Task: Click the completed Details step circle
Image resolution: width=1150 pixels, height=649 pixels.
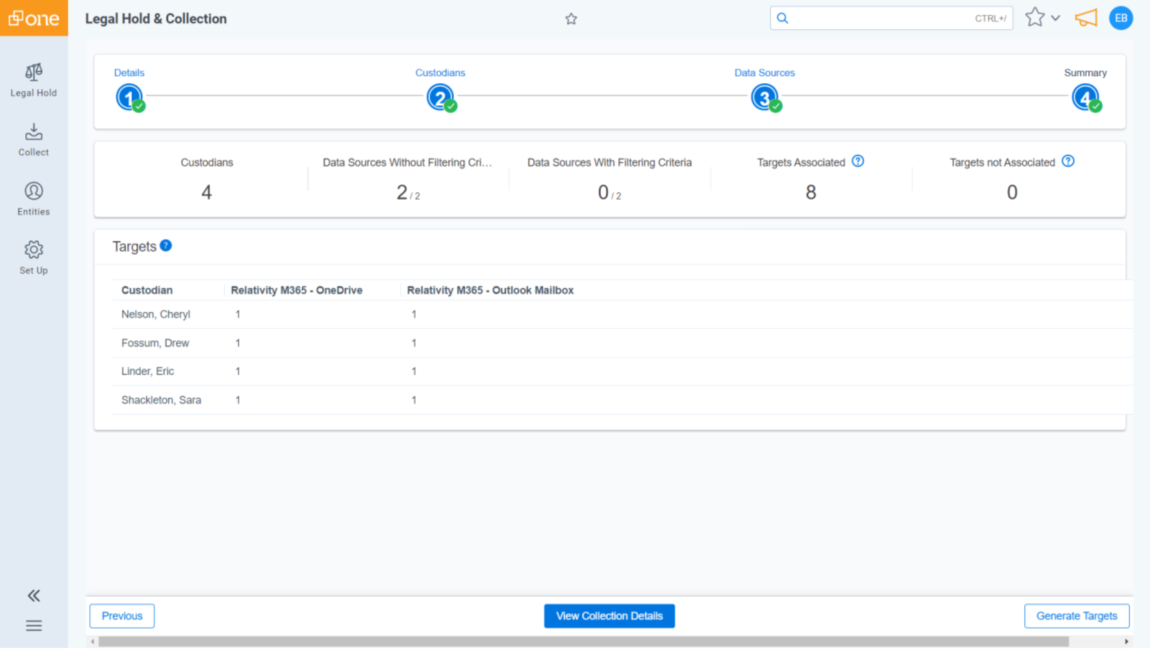Action: coord(129,96)
